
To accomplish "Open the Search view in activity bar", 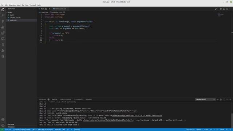I will 3,15.
